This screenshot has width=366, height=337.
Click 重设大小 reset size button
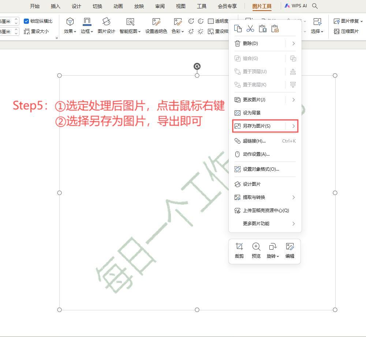(x=36, y=31)
